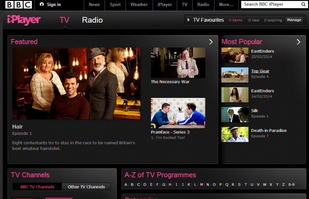Select letter W in A-Z list
Image resolution: width=309 pixels, height=199 pixels.
(264, 184)
